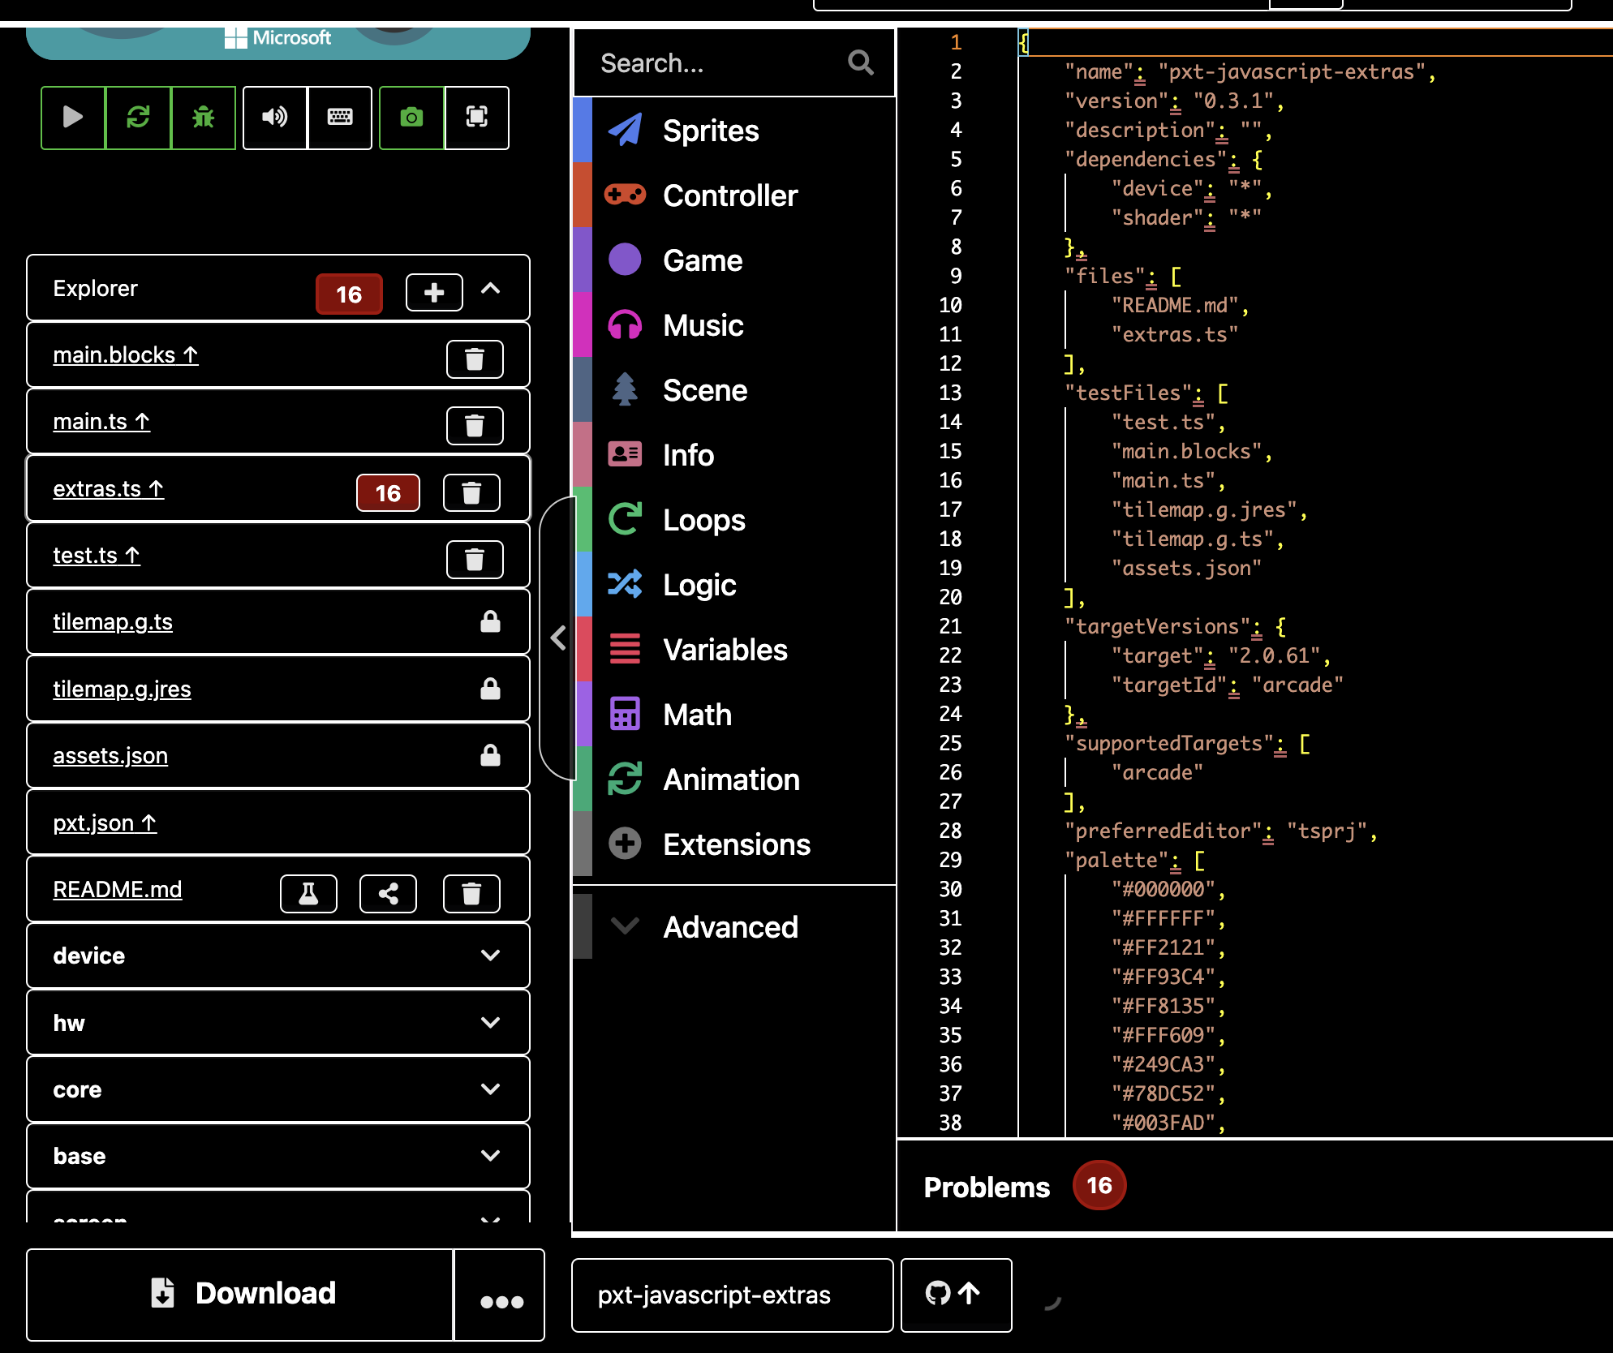Click the toolbox Search field
This screenshot has width=1613, height=1353.
tap(718, 63)
